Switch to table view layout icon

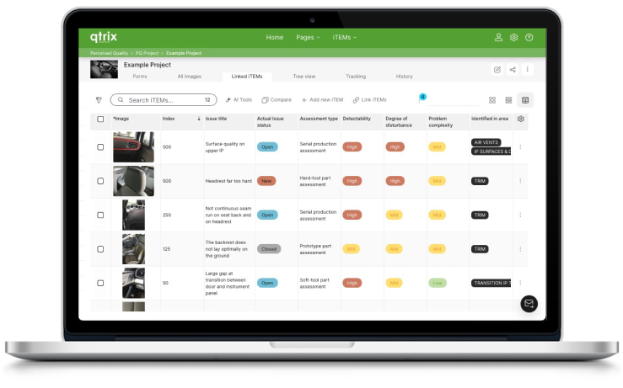[x=525, y=100]
